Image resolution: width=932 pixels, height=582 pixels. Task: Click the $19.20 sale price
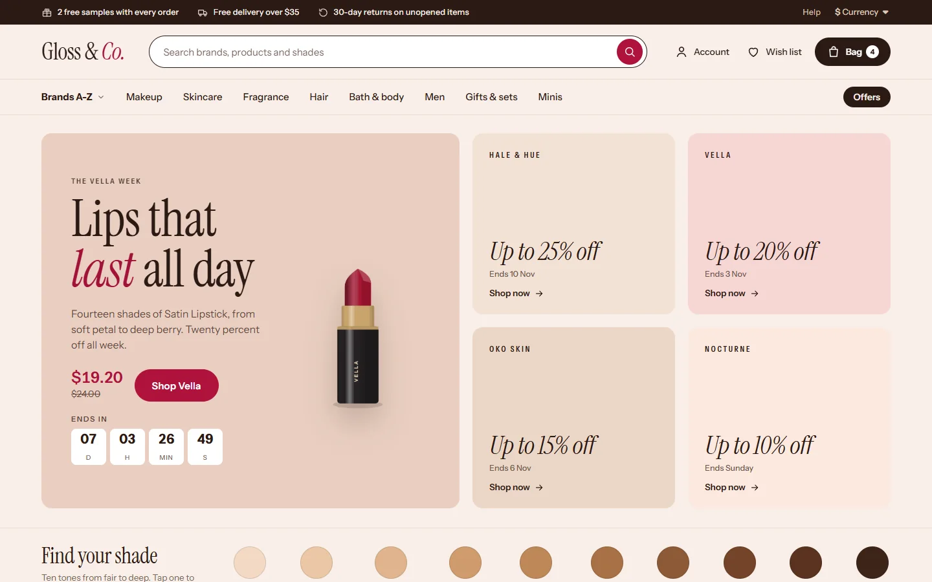(97, 378)
